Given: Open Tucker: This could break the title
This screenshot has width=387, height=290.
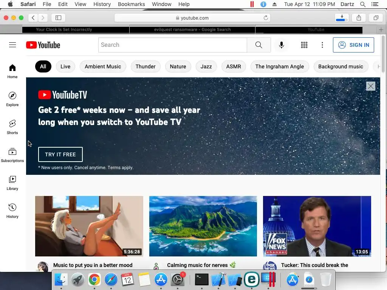Looking at the screenshot, I should coord(314,265).
